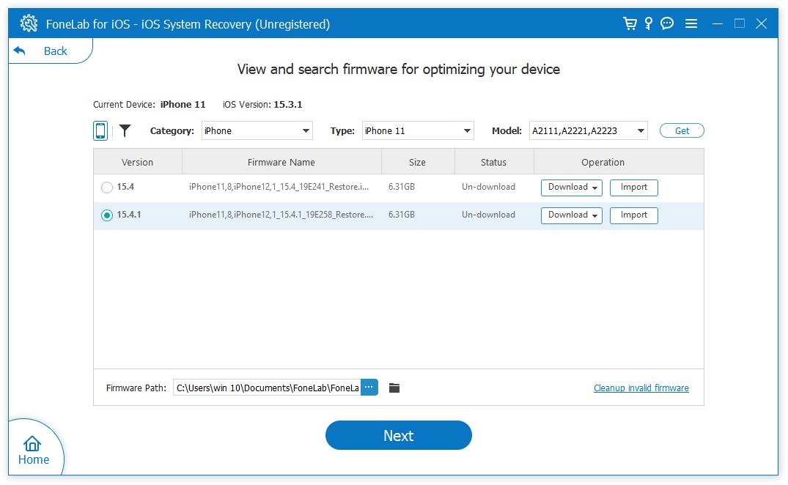
Task: Click the Current Device iPhone 11 text
Action: point(150,105)
